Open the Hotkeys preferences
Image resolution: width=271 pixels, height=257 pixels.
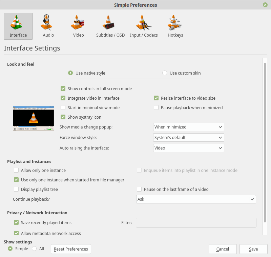click(x=175, y=26)
